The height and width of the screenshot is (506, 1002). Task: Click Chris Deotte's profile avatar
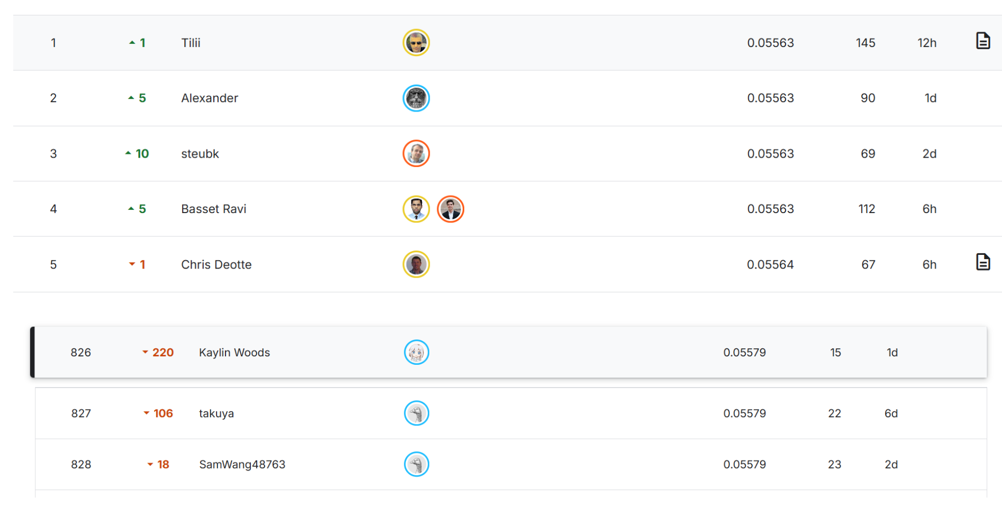416,264
